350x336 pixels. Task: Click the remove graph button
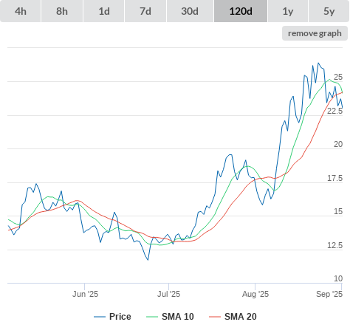pos(315,33)
